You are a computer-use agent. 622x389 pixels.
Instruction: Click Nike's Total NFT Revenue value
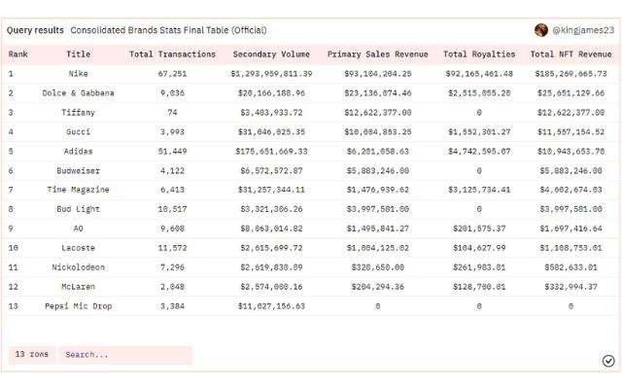coord(571,74)
